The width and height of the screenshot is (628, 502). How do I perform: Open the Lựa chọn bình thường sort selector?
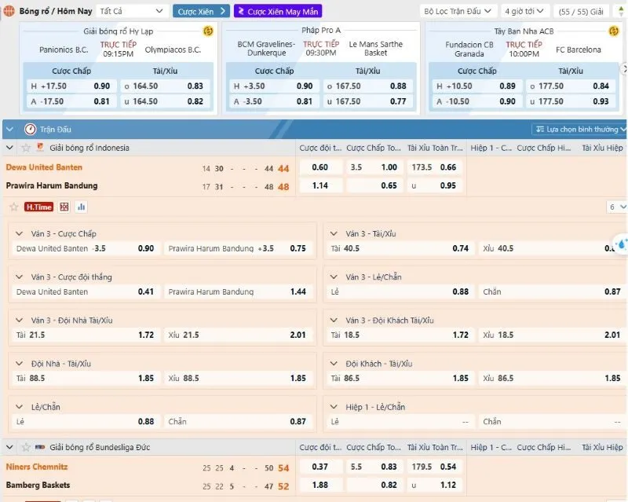(x=580, y=129)
